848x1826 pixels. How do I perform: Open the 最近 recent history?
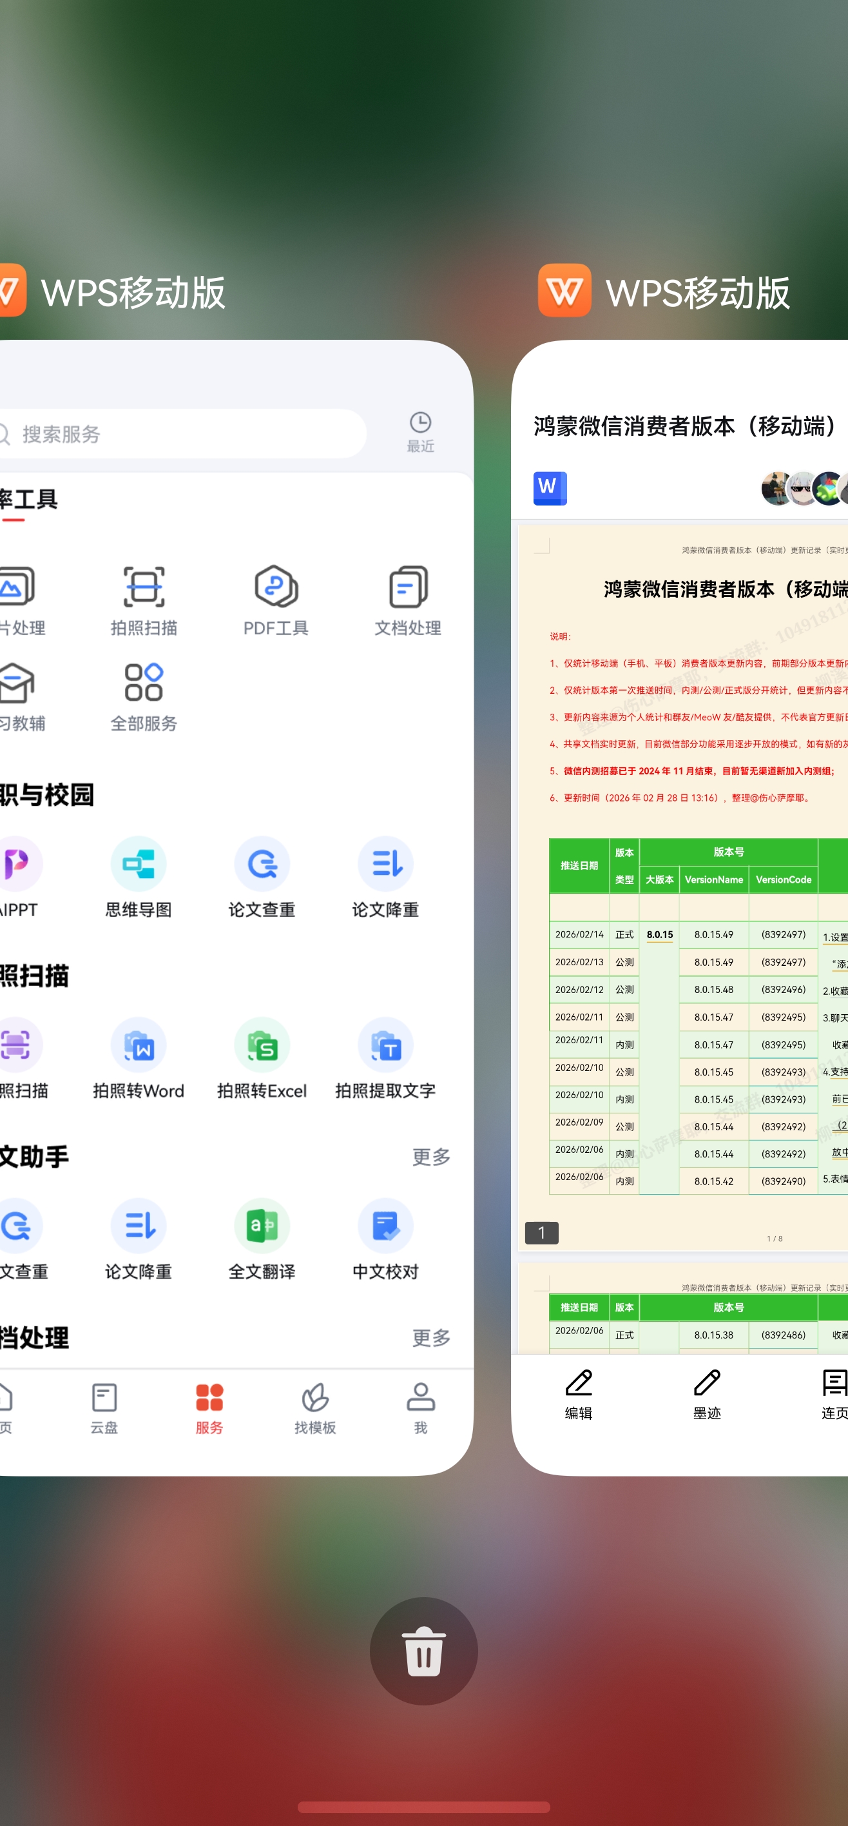[420, 432]
